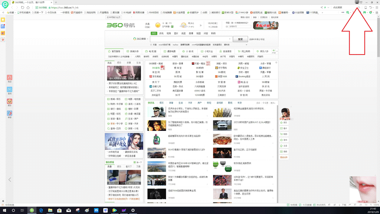Image resolution: width=380 pixels, height=214 pixels.
Task: Open Settings gear on taskbar
Action: click(133, 210)
